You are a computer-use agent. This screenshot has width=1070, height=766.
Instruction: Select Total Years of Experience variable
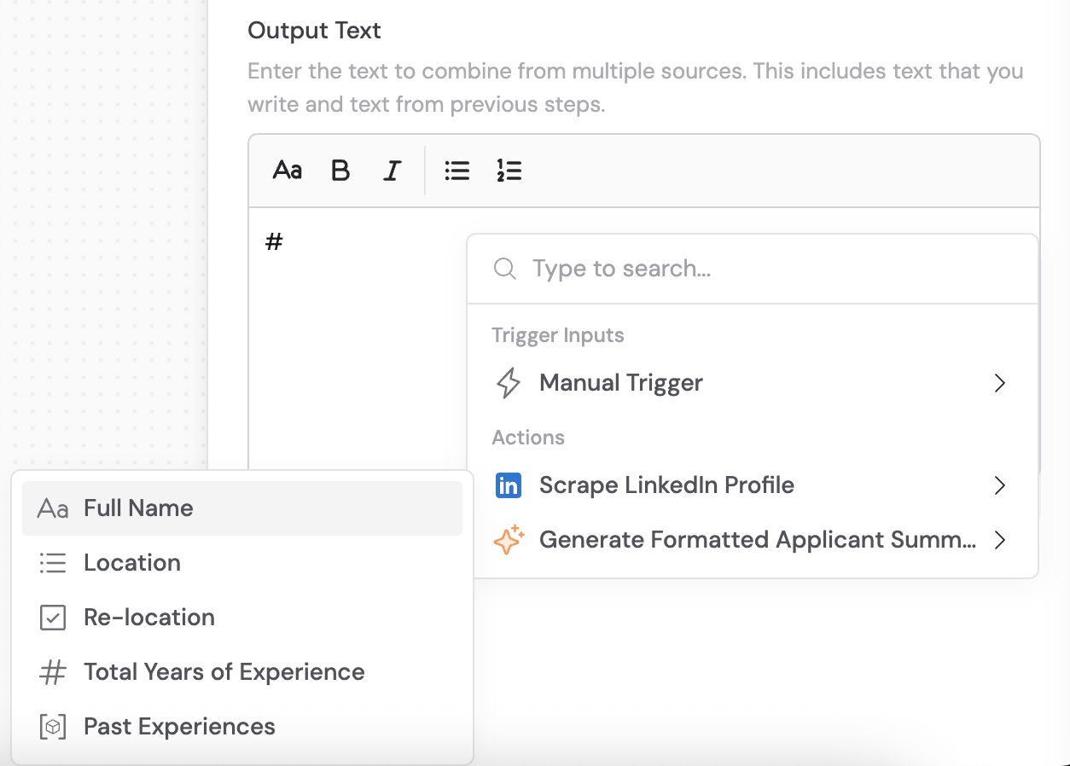pos(223,671)
